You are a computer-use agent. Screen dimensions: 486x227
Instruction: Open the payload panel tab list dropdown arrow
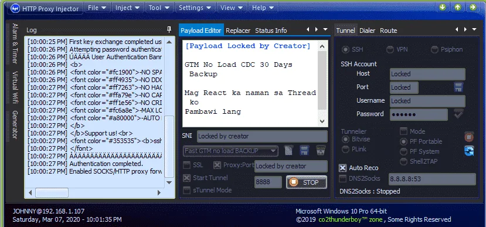tap(325, 29)
